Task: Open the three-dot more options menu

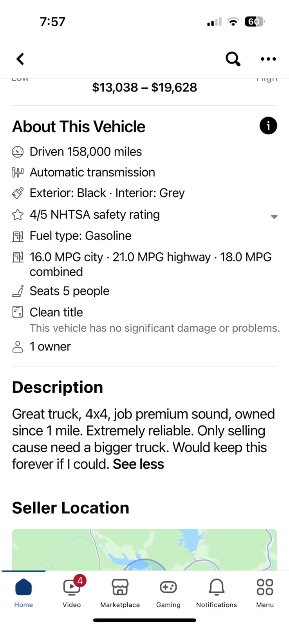Action: pos(268,59)
